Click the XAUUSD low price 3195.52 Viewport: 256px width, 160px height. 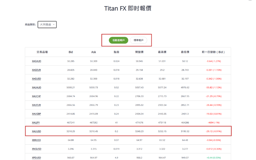[x=185, y=132]
